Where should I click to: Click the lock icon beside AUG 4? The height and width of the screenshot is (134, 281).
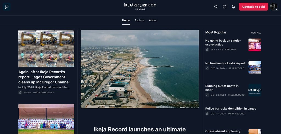point(20,92)
